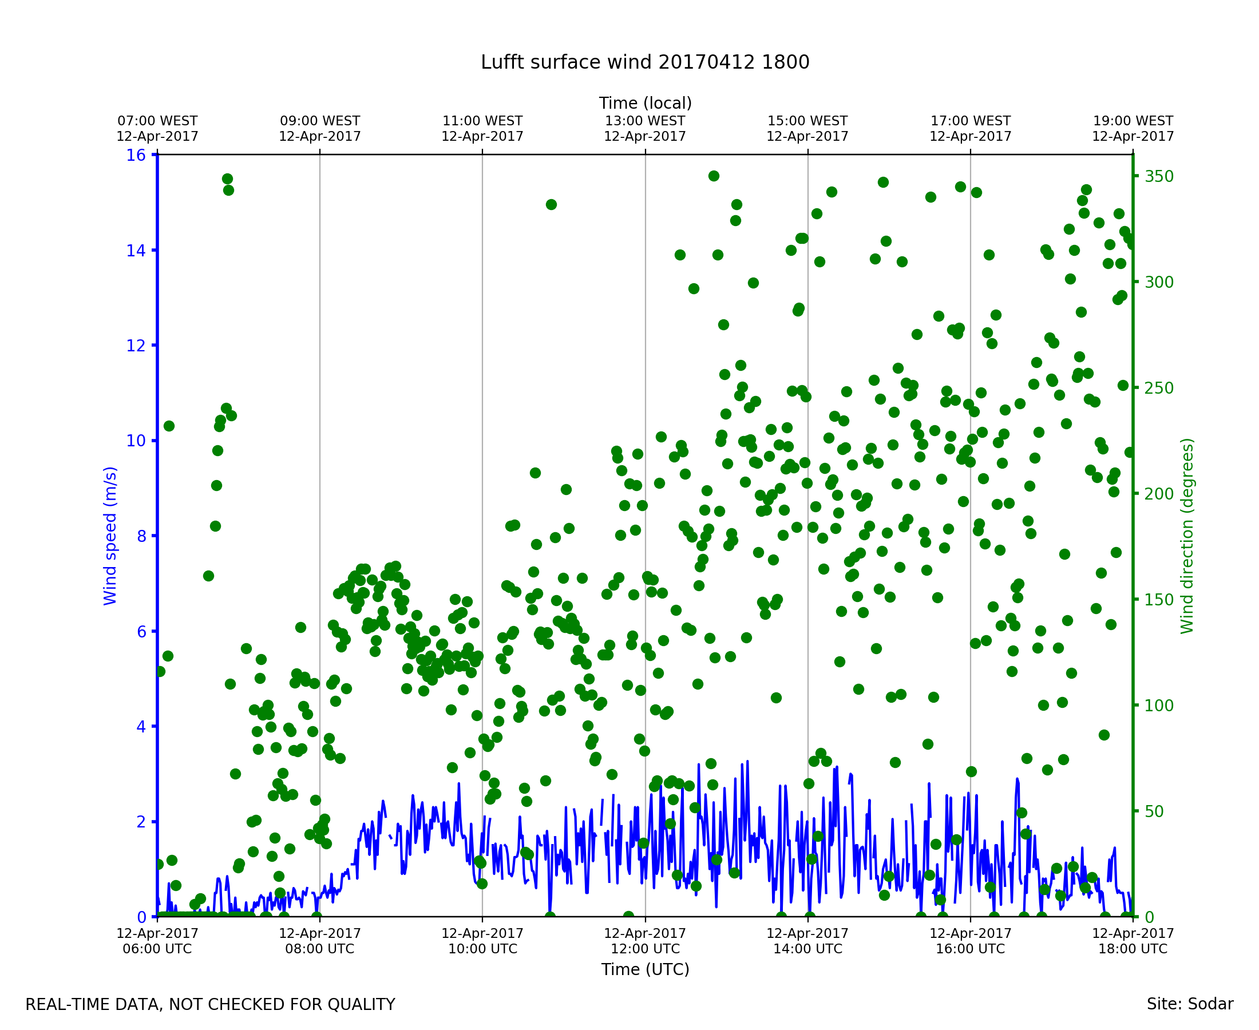Click the 'REAL-TIME DATA, NOT CHECKED' notice
Image resolution: width=1259 pixels, height=1030 pixels.
click(210, 1005)
